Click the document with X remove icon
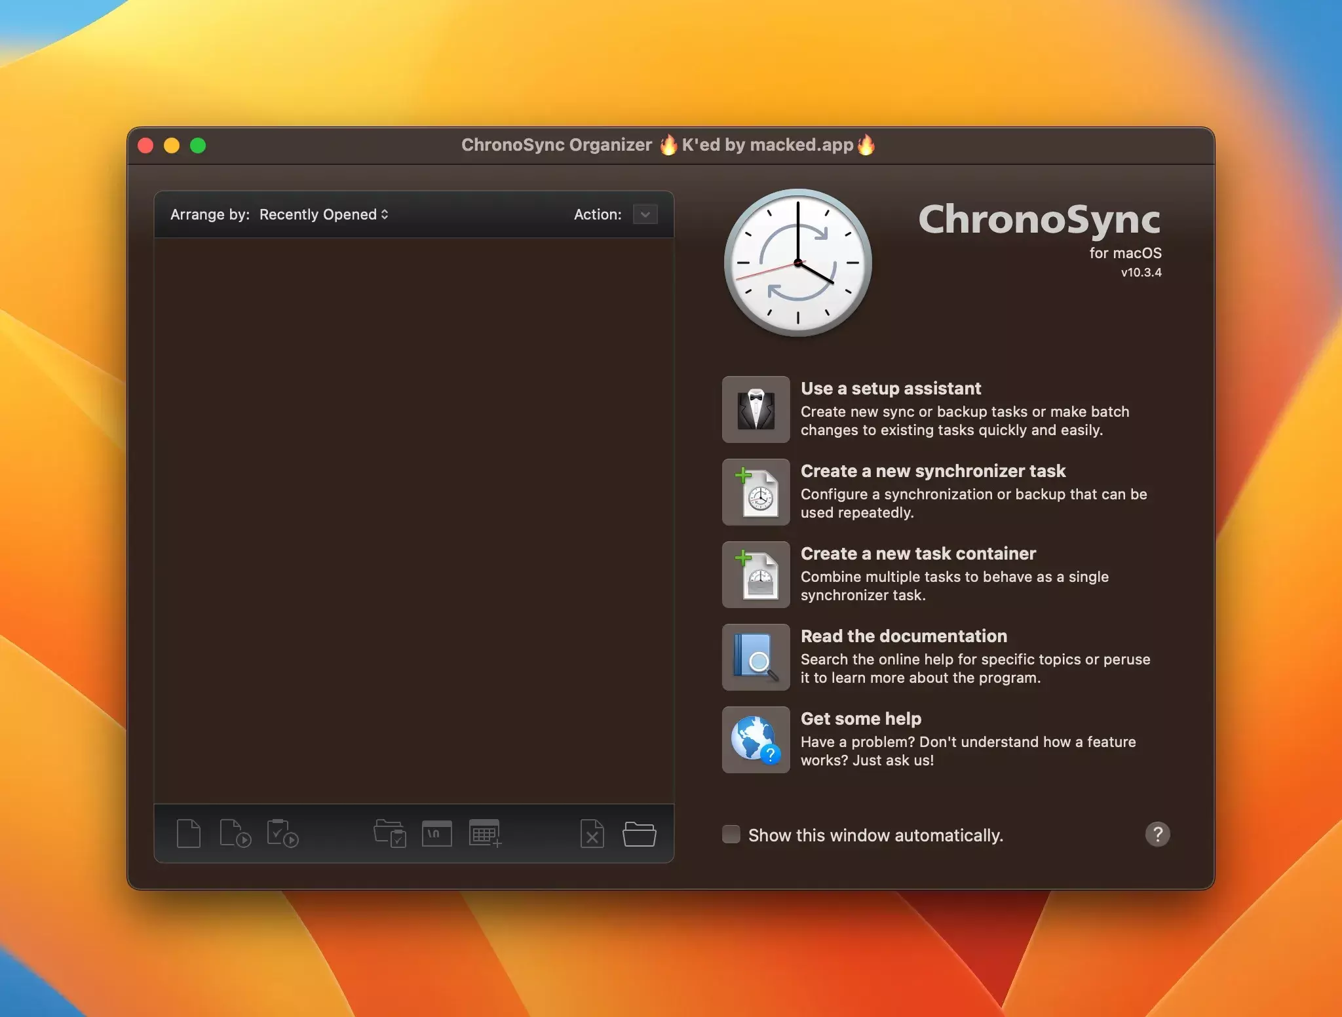 pyautogui.click(x=592, y=834)
